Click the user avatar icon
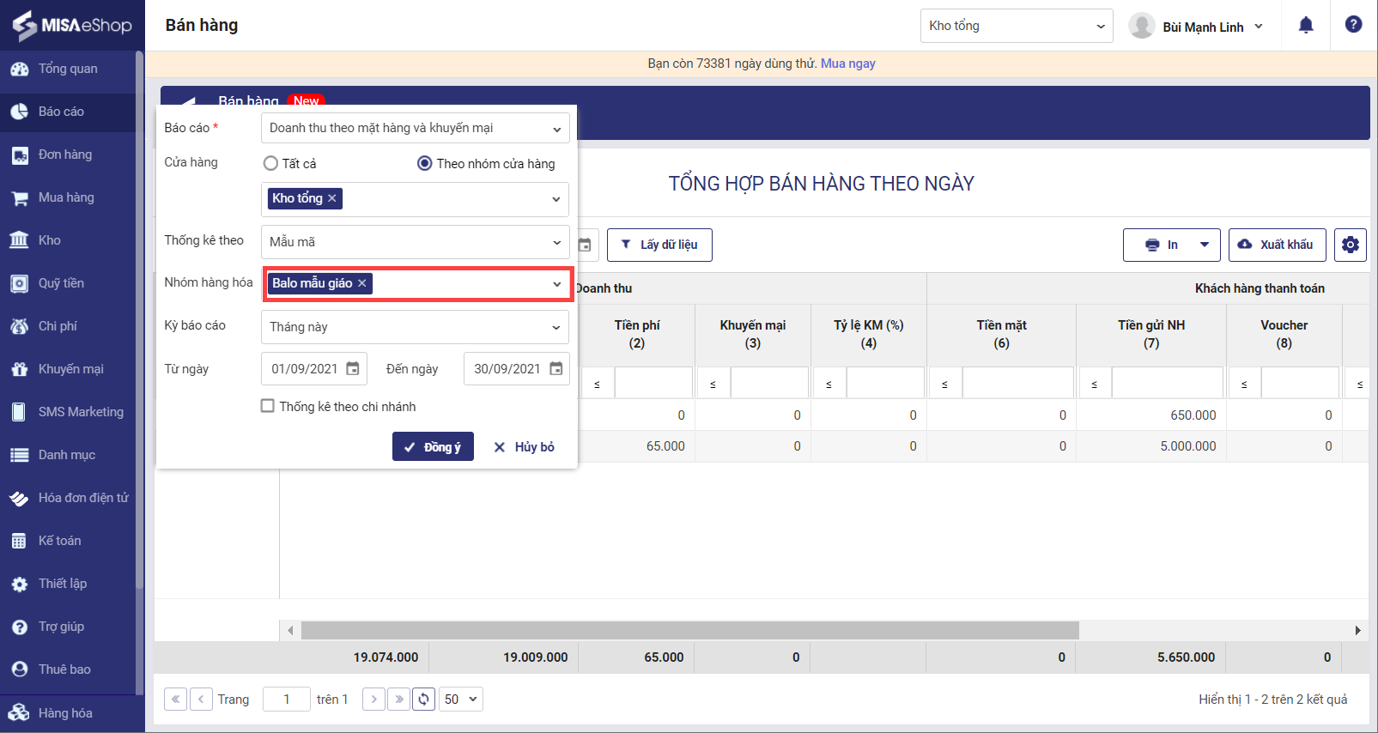This screenshot has width=1378, height=733. point(1141,26)
